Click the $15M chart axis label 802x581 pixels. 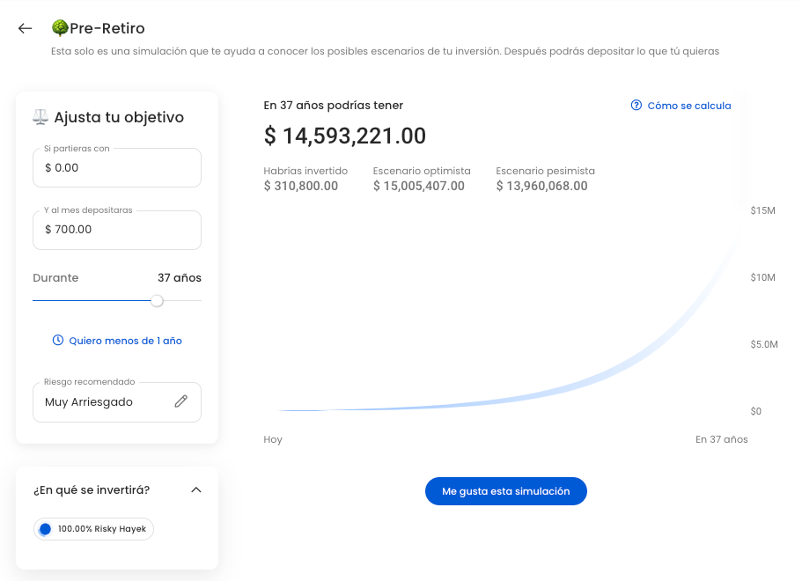click(x=762, y=210)
